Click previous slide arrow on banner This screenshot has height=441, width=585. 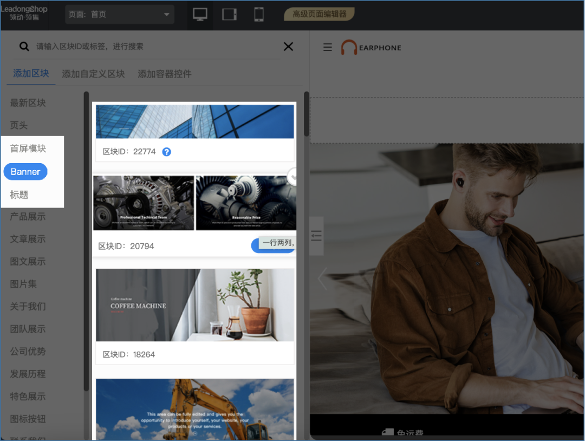coord(322,278)
